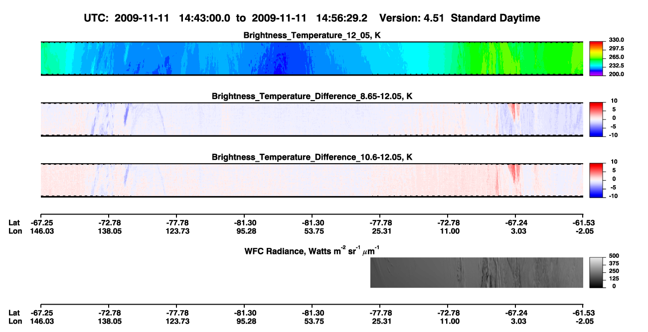648x332 pixels.
Task: Click the grayscale colorbar for WFC Radiance
Action: click(597, 273)
